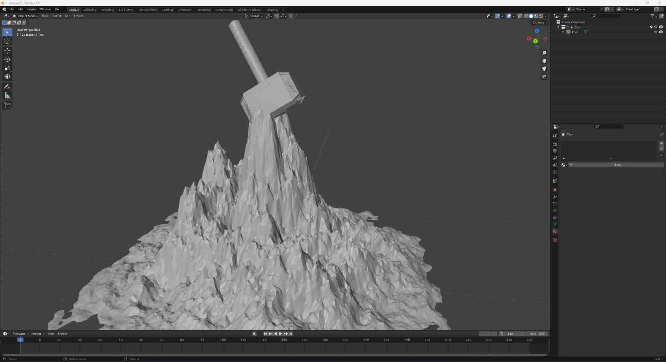The width and height of the screenshot is (666, 362).
Task: Jump to the timeline end frame
Action: click(x=291, y=334)
